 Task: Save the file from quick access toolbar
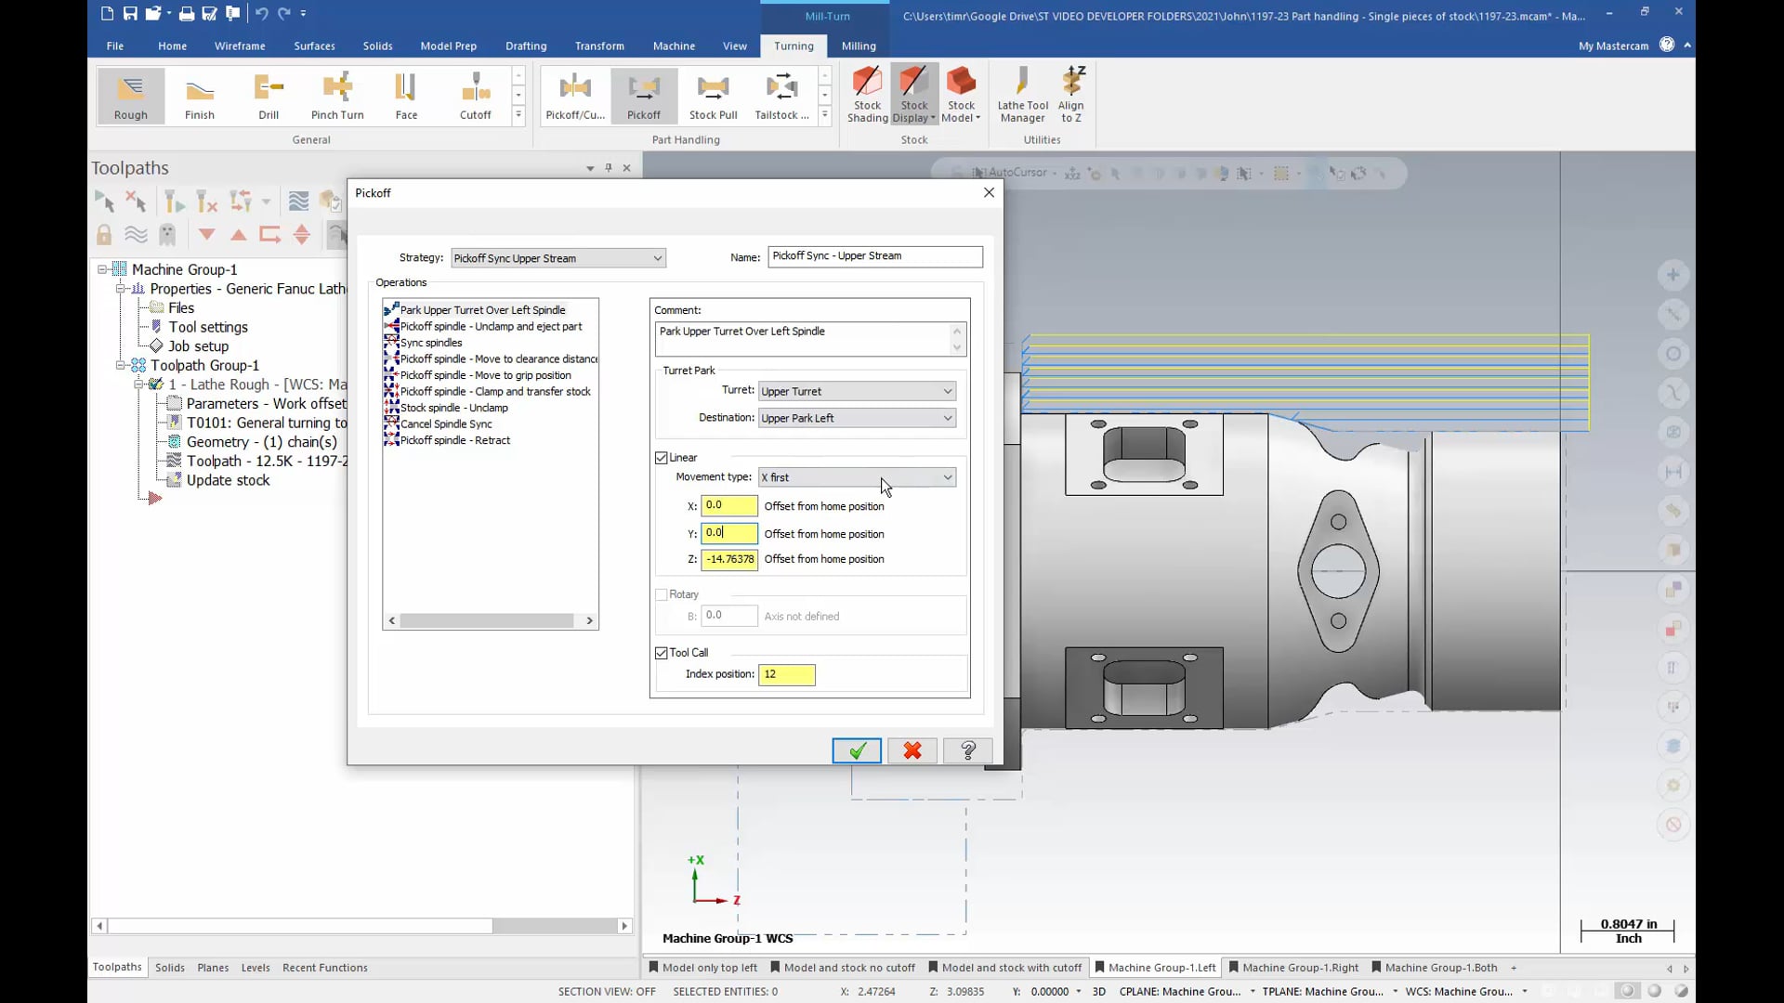[130, 13]
